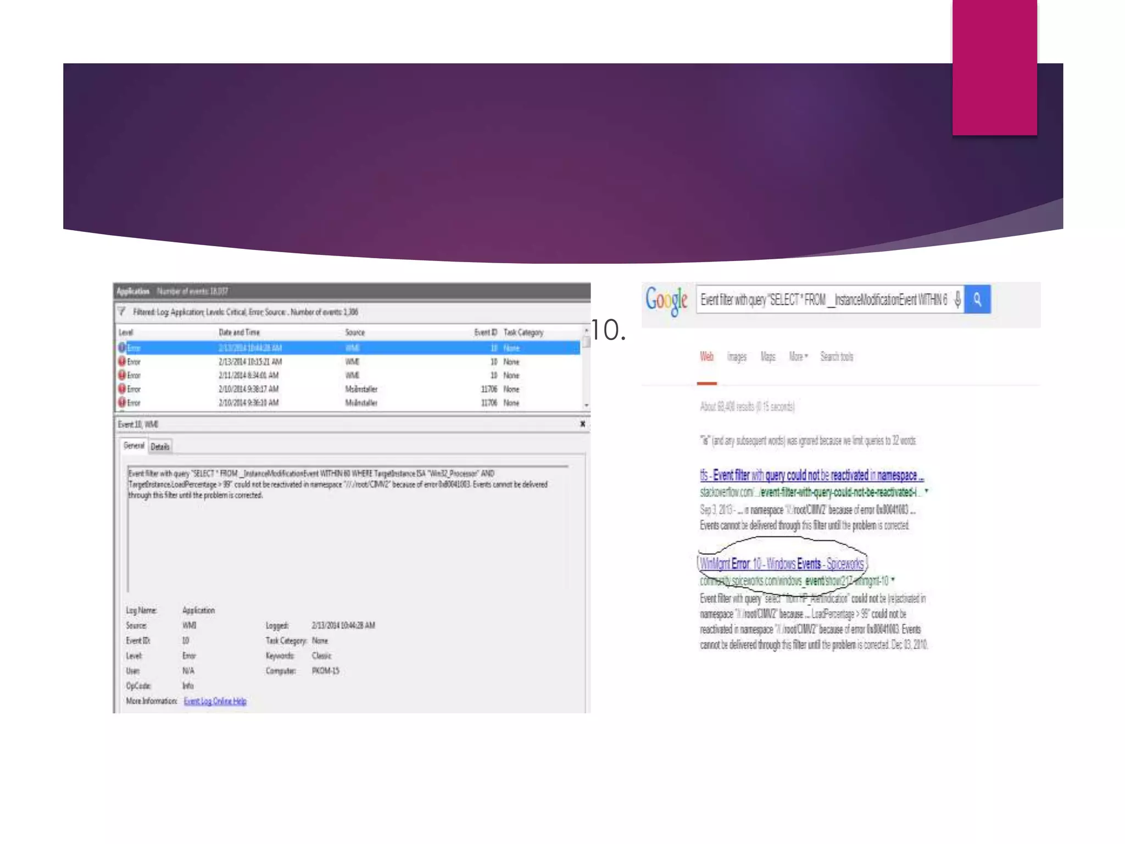The image size is (1125, 844).
Task: Click the error icon of the 2/11/2014 WMI event
Action: coord(122,375)
